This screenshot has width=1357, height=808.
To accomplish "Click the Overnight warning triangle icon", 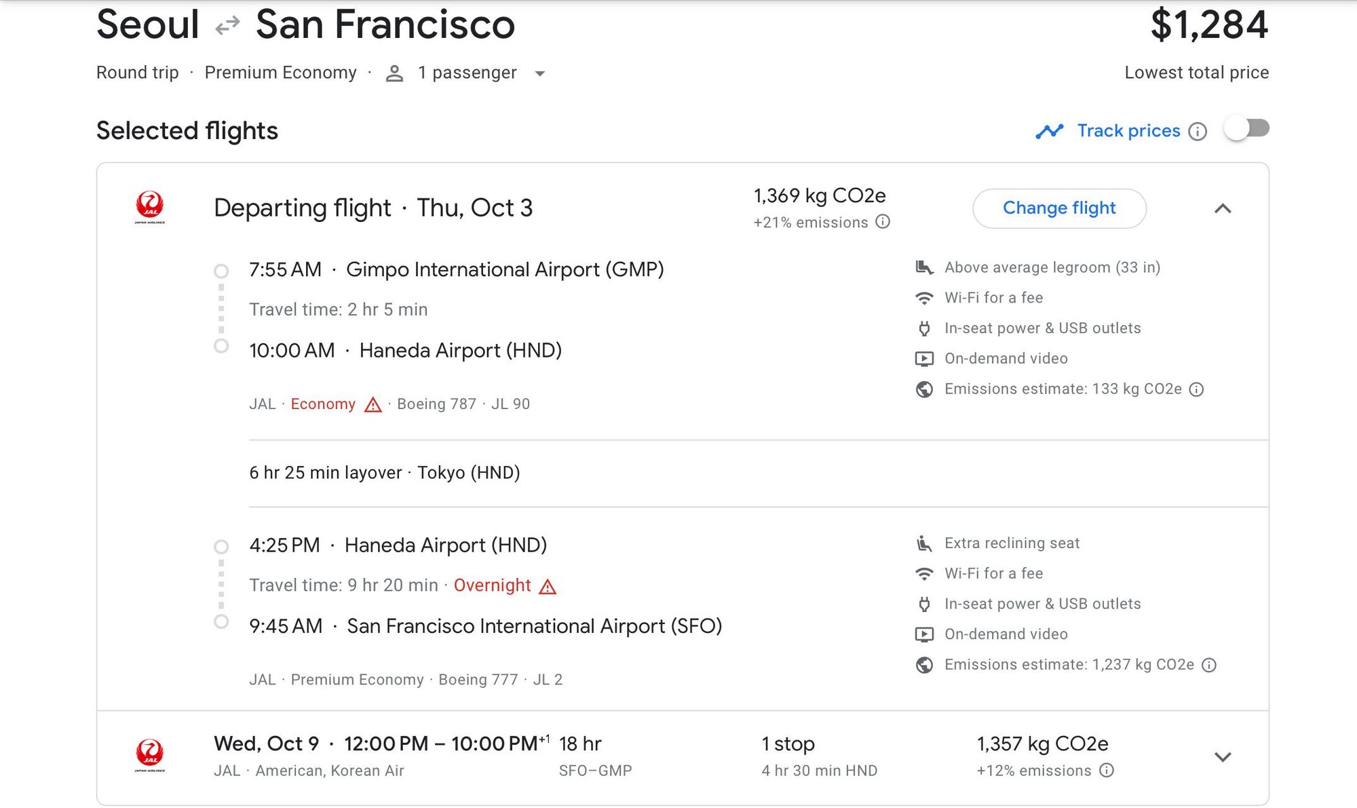I will point(548,587).
